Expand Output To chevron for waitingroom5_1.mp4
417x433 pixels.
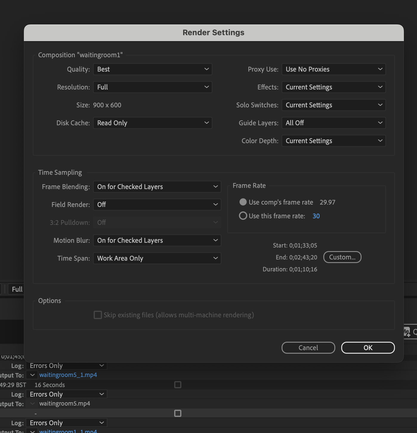click(x=32, y=375)
